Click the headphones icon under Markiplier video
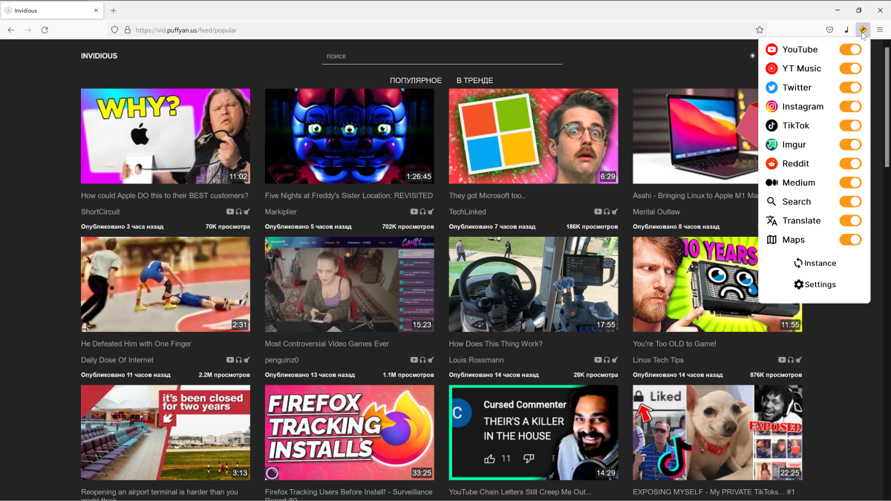The image size is (891, 501). coord(422,212)
